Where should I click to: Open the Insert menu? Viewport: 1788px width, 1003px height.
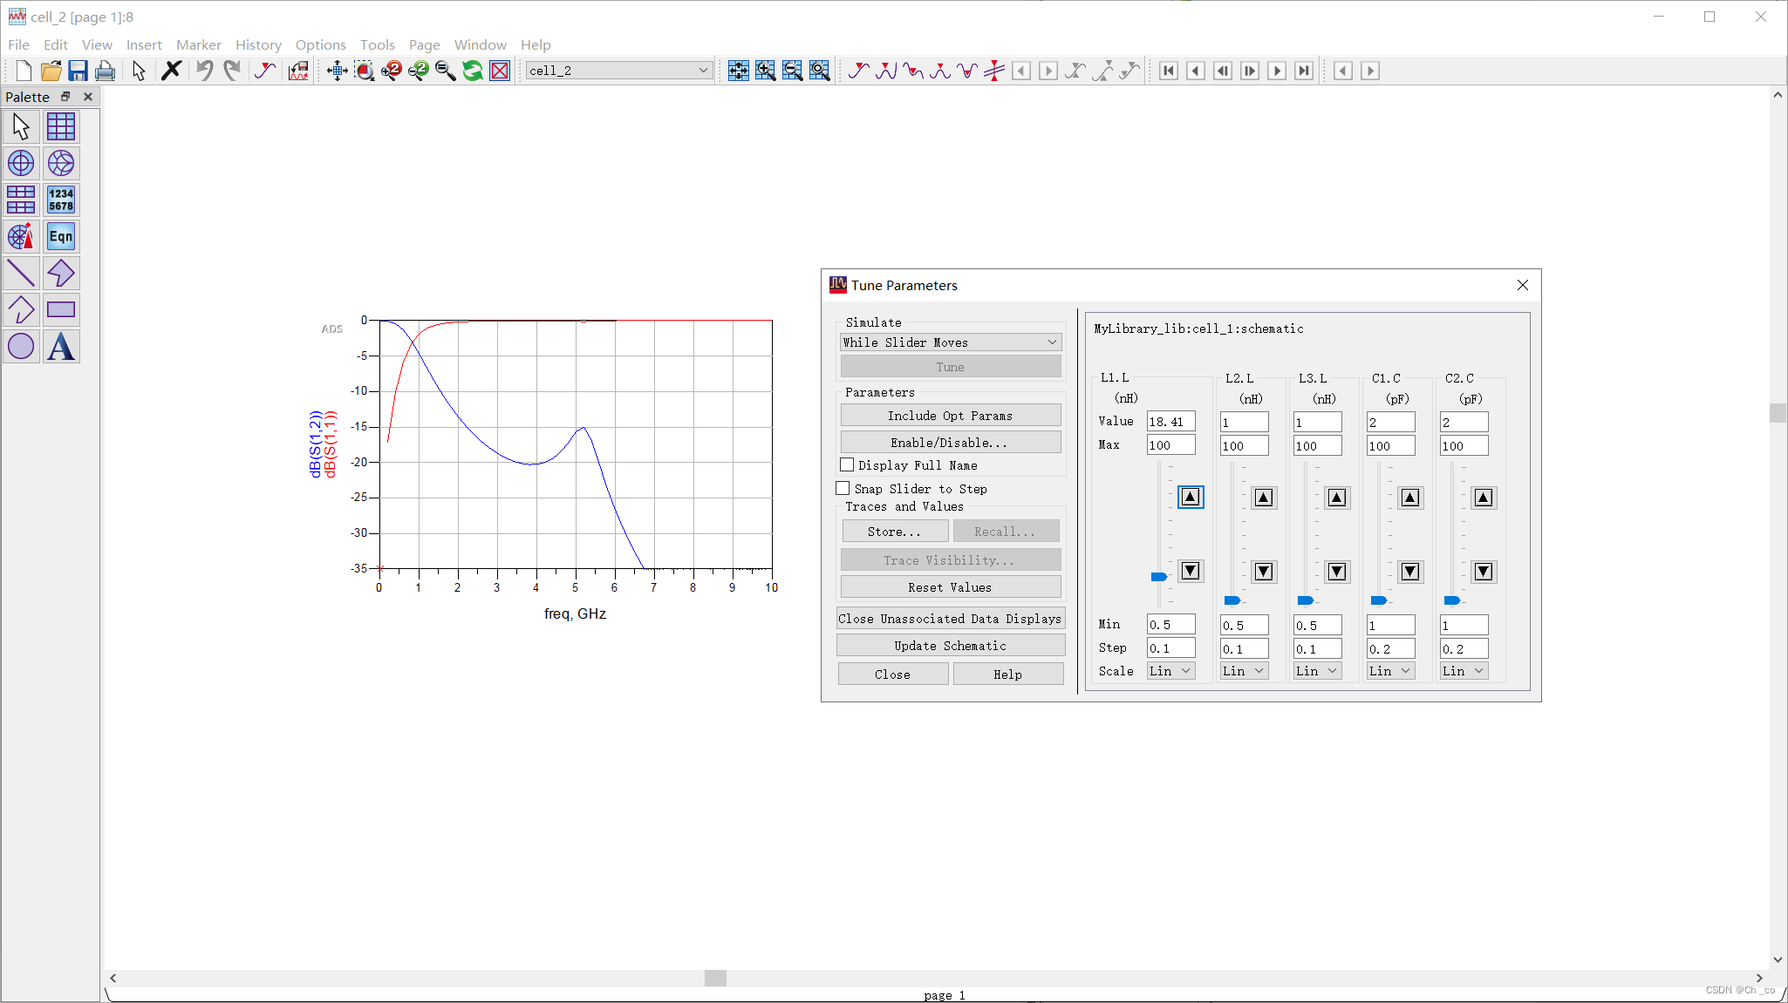coord(144,44)
